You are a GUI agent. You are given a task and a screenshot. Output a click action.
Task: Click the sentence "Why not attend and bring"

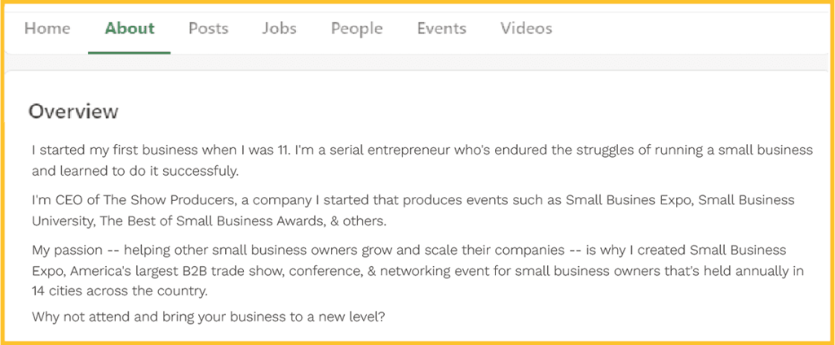pyautogui.click(x=209, y=317)
